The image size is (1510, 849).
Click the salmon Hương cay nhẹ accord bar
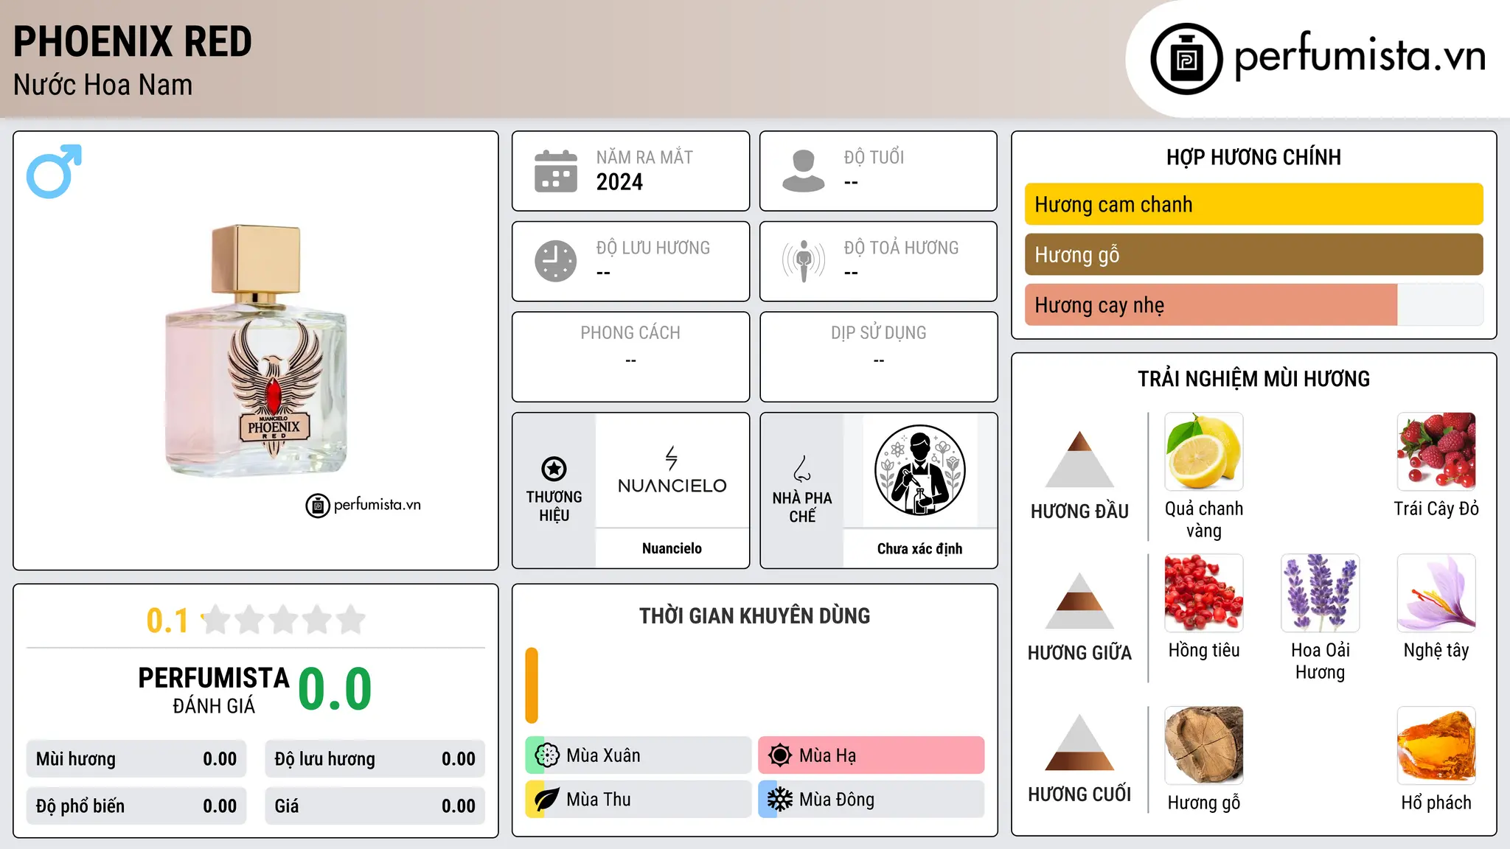click(x=1211, y=304)
